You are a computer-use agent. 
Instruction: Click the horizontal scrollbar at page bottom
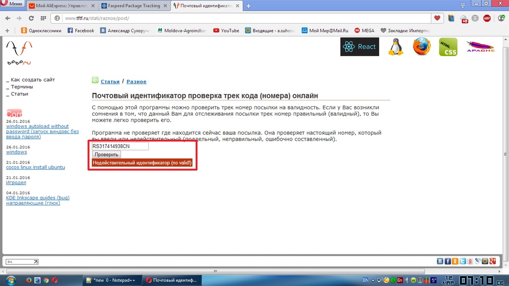coord(255,270)
